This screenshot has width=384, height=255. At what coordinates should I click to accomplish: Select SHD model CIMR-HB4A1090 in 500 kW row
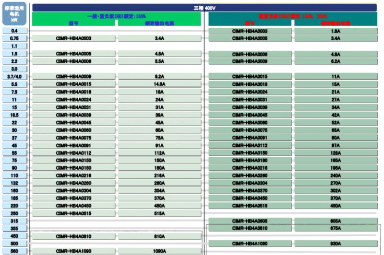point(250,243)
